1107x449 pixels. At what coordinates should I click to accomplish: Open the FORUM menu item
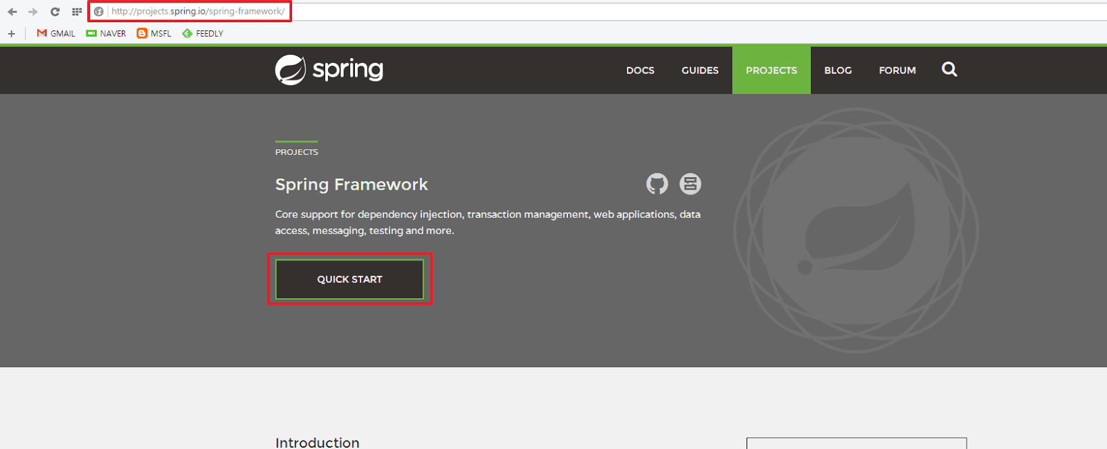click(x=897, y=71)
